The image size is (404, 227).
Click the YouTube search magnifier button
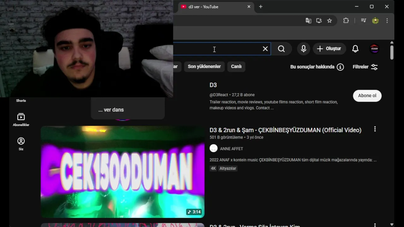(x=281, y=49)
